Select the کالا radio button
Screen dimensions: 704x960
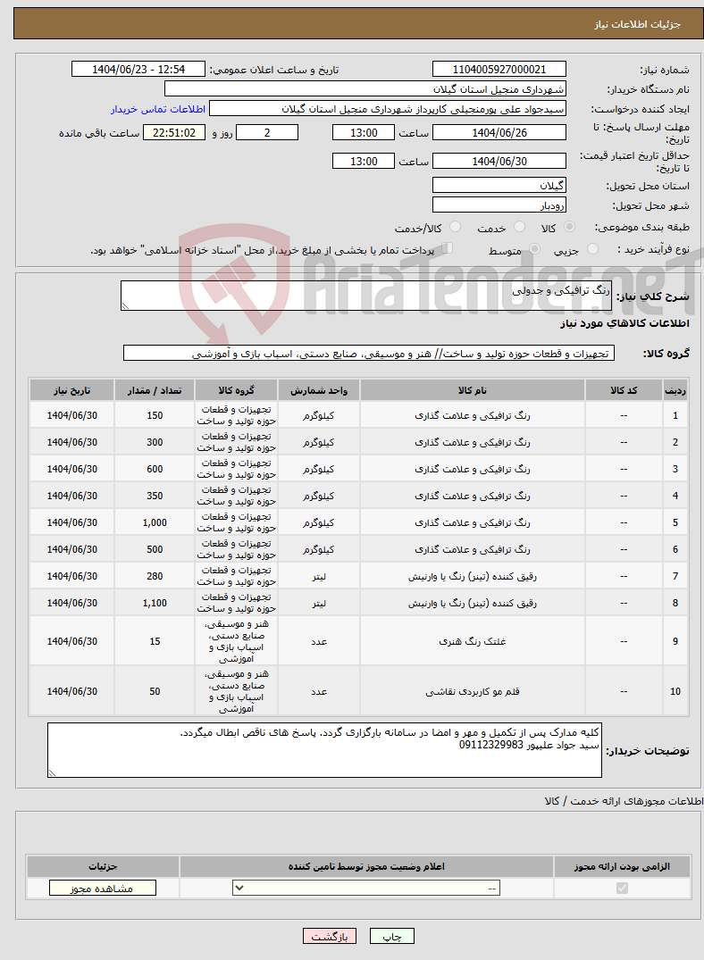click(x=570, y=227)
